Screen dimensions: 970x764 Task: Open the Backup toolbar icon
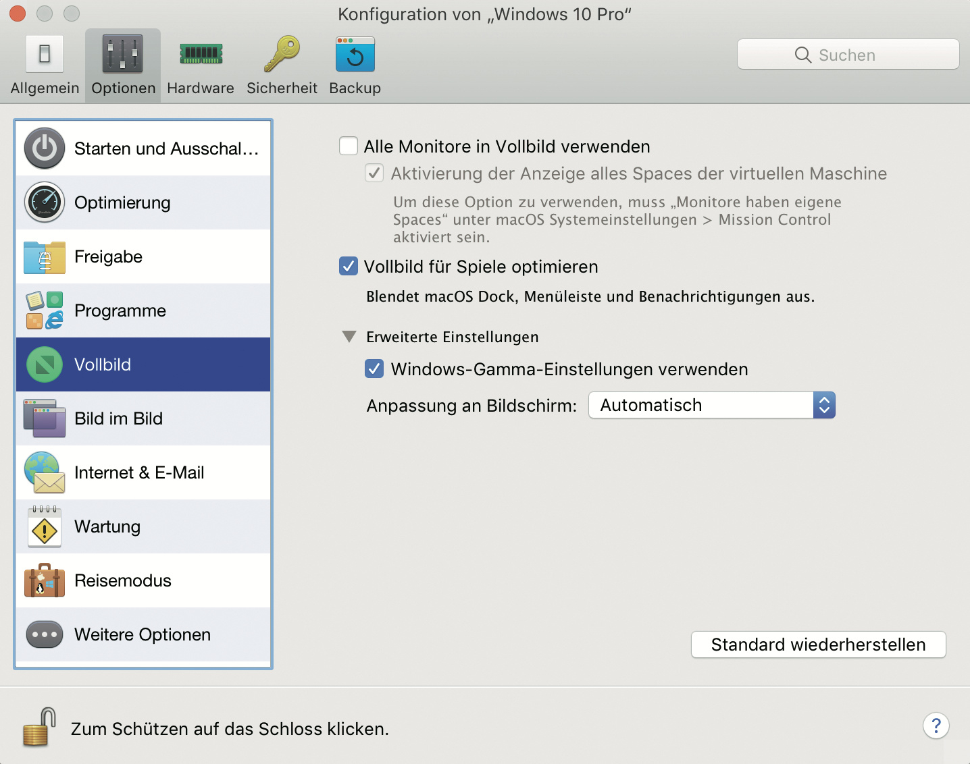355,54
